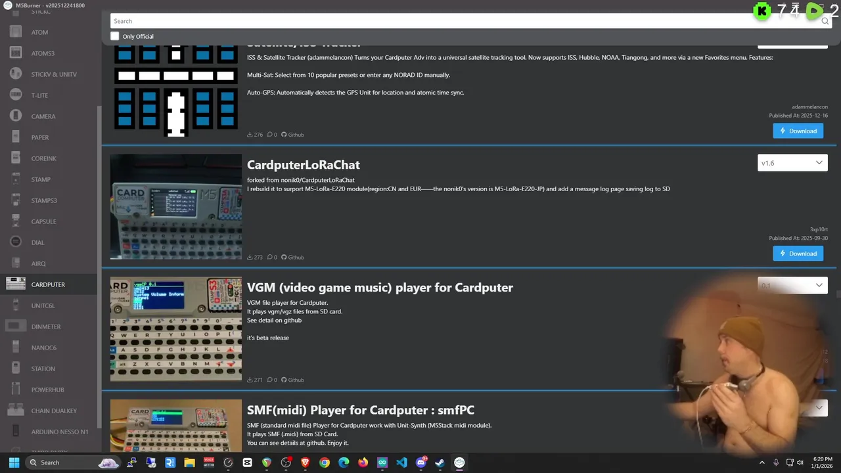Viewport: 841px width, 473px height.
Task: Open Visual Studio Code from taskbar
Action: click(401, 462)
